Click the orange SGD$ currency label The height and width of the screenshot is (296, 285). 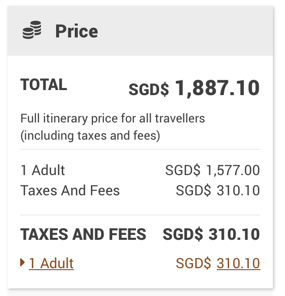point(194,263)
